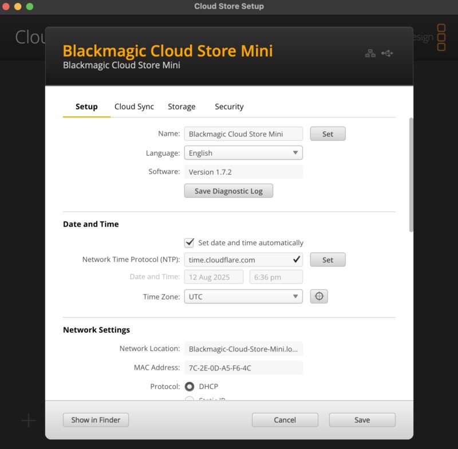Click the Ethernet network status icon

tap(370, 52)
